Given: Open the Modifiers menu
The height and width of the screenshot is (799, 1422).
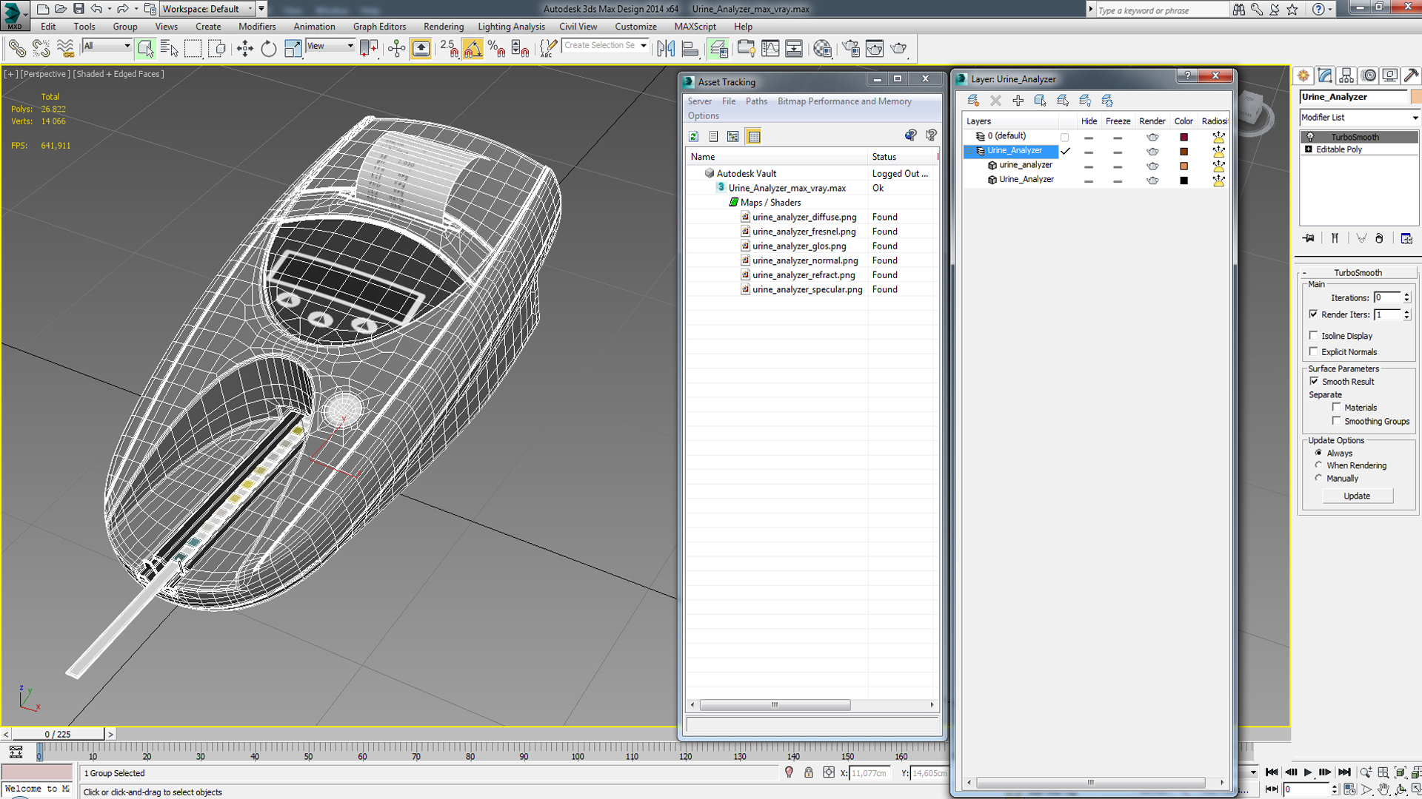Looking at the screenshot, I should click(x=257, y=27).
